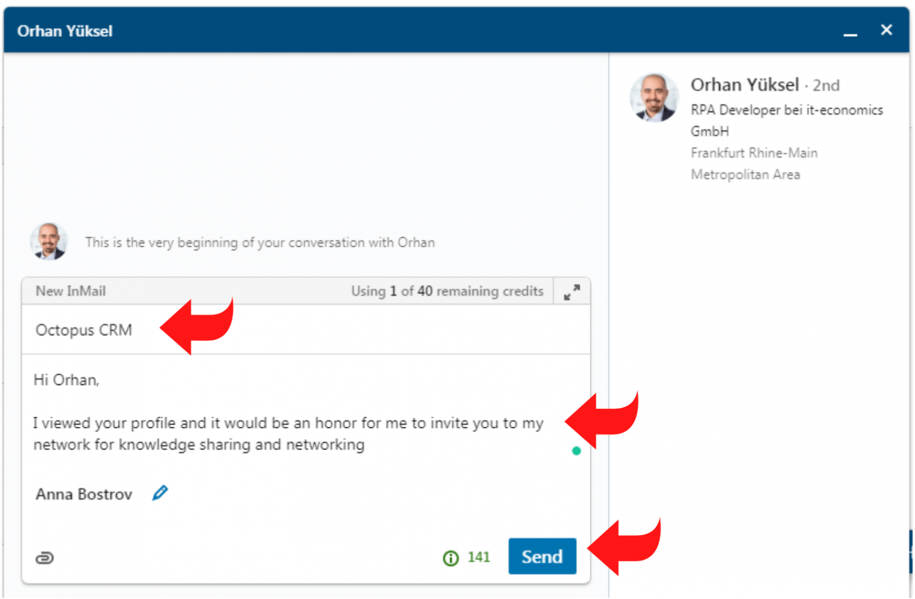The width and height of the screenshot is (915, 599).
Task: Click the green info icon near the character count
Action: [450, 557]
